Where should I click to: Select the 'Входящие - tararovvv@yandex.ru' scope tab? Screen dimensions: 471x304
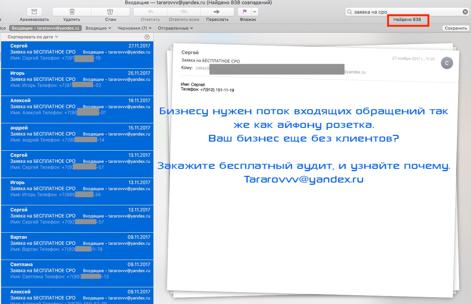click(x=46, y=28)
